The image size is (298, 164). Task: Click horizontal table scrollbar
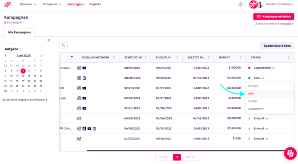pyautogui.click(x=185, y=151)
